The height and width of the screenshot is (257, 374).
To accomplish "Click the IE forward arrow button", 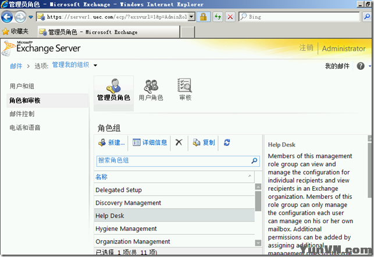I will pyautogui.click(x=20, y=17).
